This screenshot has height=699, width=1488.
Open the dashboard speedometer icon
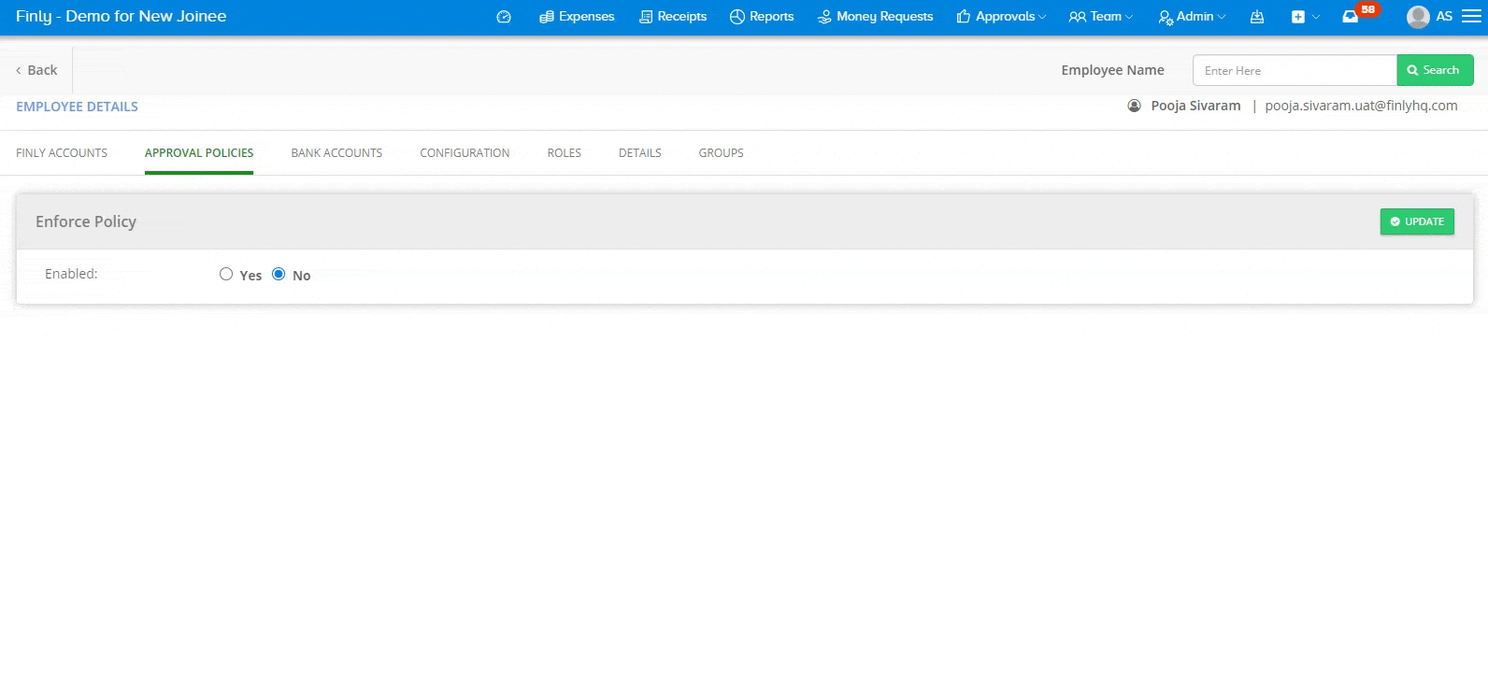504,17
